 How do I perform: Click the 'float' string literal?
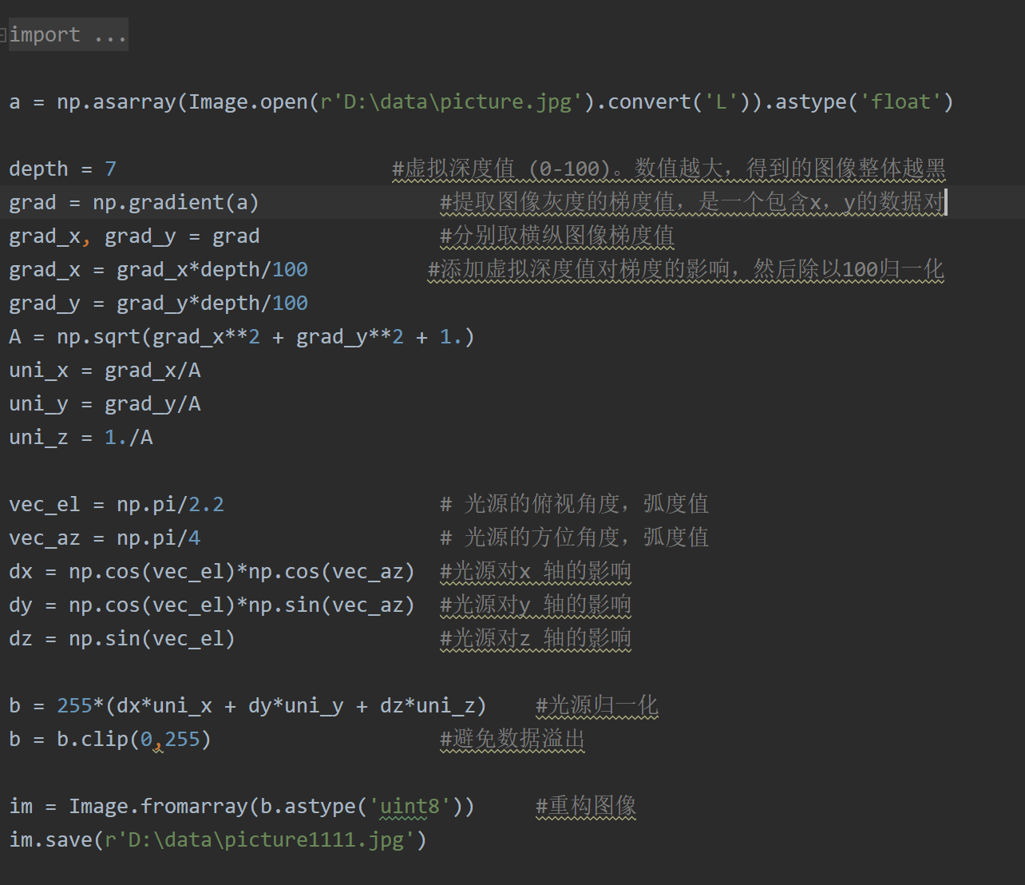[x=901, y=101]
